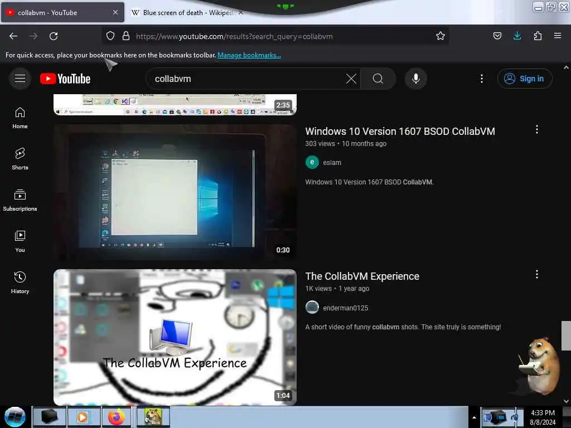The image size is (571, 428).
Task: Click the Sign in button
Action: (x=524, y=79)
